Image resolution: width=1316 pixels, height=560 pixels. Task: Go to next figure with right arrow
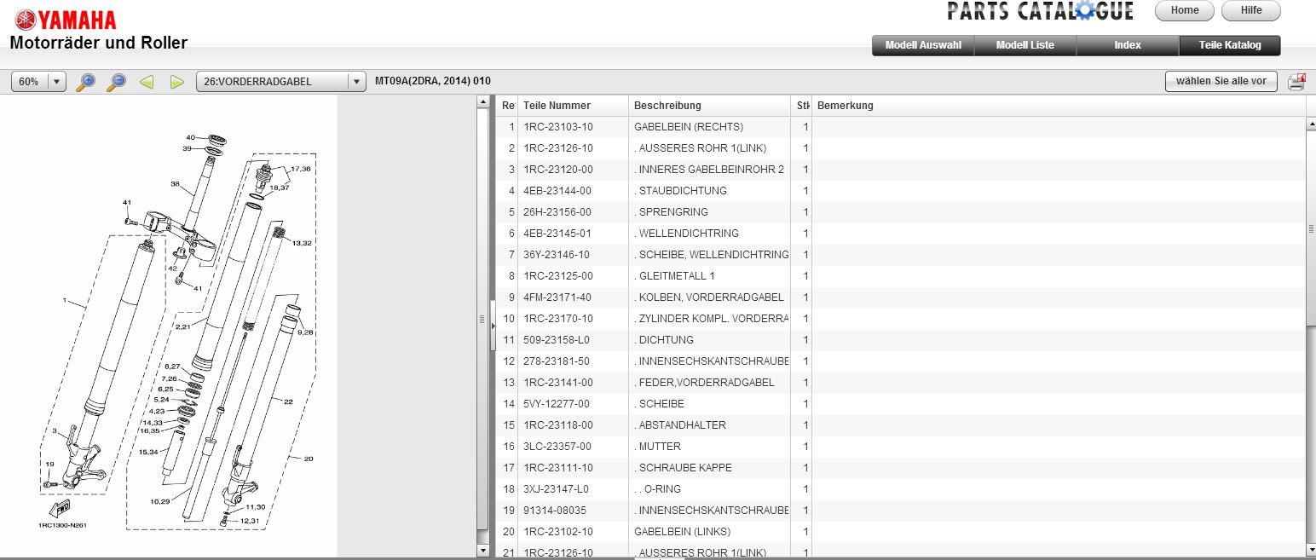[x=176, y=82]
